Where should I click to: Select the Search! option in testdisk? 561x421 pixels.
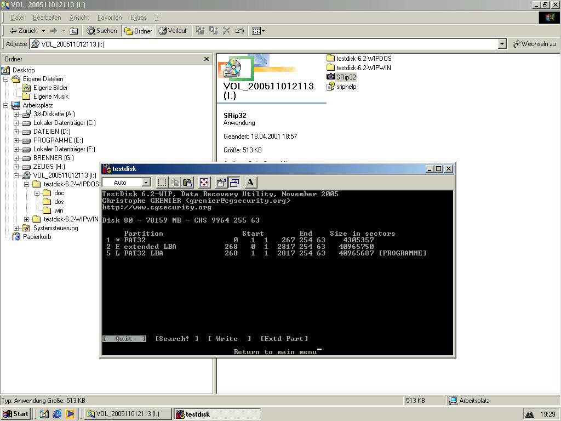[177, 339]
